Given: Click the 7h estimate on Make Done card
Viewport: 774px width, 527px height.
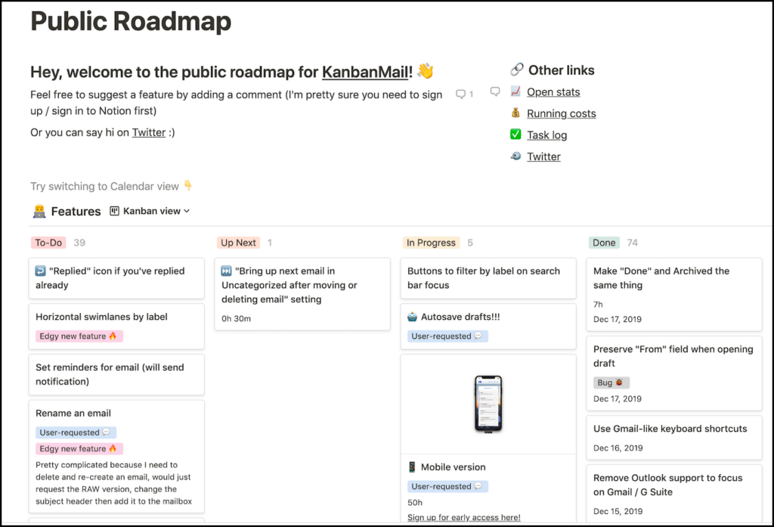Looking at the screenshot, I should pos(598,304).
